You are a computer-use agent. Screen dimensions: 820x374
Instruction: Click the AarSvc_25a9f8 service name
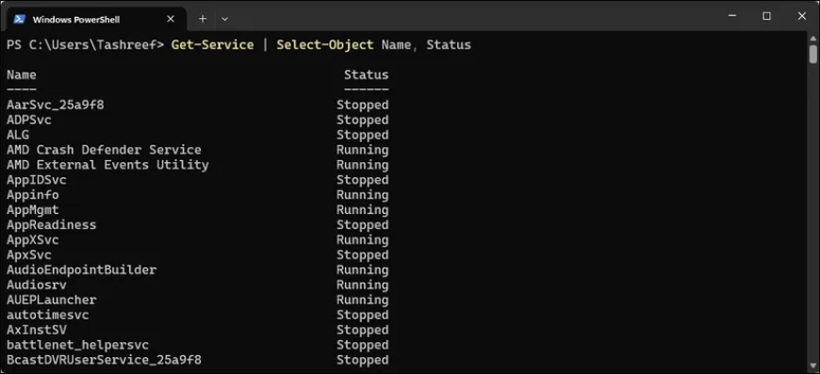coord(55,105)
